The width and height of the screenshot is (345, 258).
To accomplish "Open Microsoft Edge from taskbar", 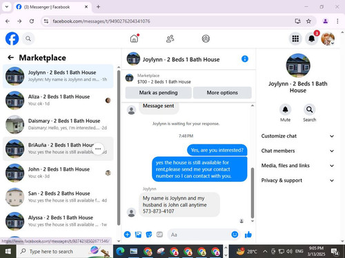I will [120, 252].
